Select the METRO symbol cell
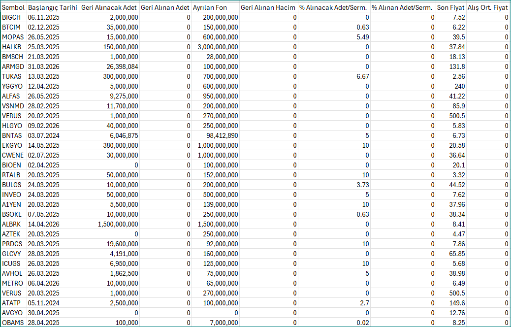 [13, 283]
